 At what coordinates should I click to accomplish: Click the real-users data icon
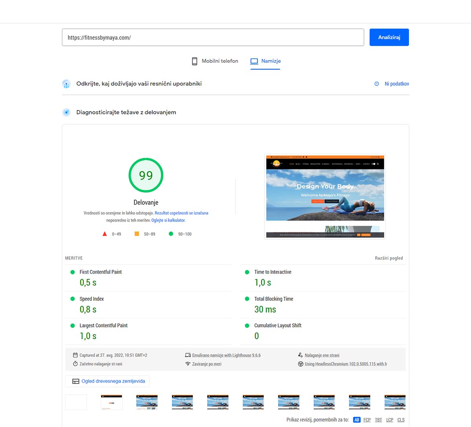[66, 84]
